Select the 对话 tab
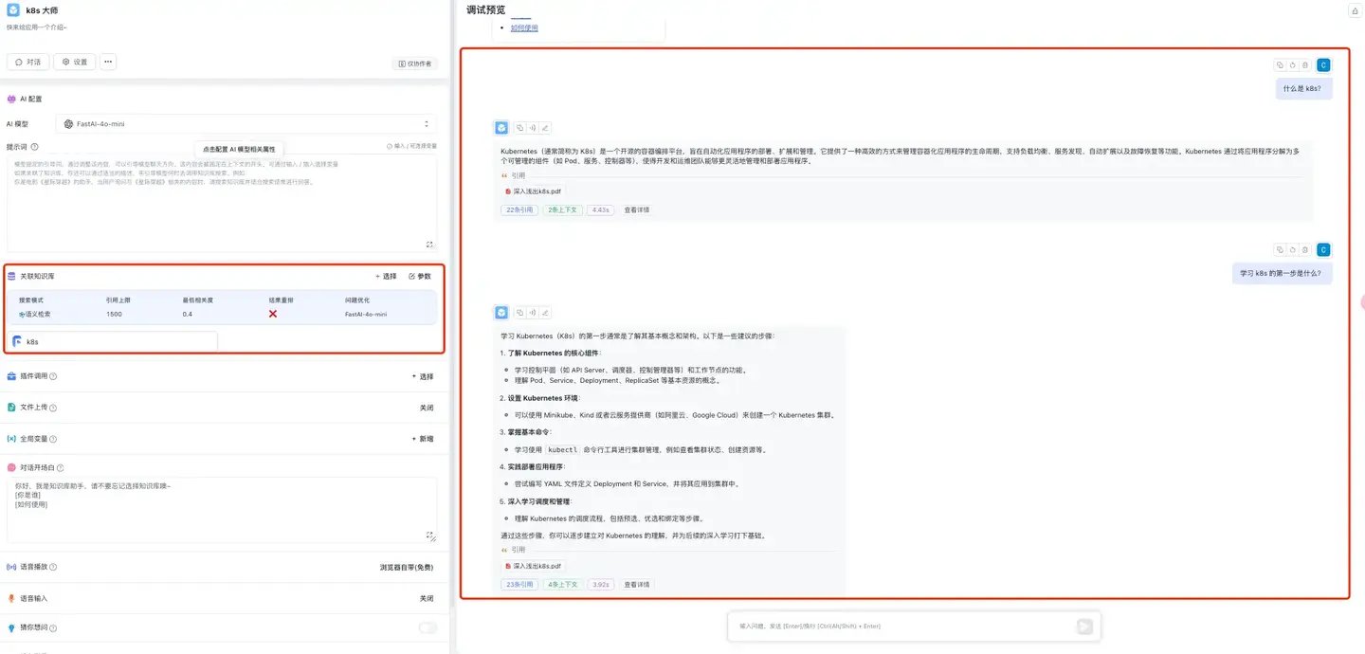Screen dimensions: 1365x654 click(x=27, y=62)
